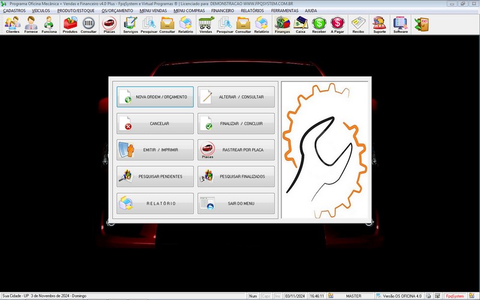Image resolution: width=480 pixels, height=300 pixels.
Task: Click the EMITIR / IMPRIMIR button
Action: pos(155,150)
